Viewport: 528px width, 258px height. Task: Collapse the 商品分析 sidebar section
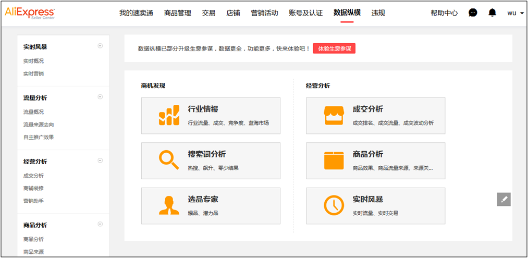tap(100, 225)
